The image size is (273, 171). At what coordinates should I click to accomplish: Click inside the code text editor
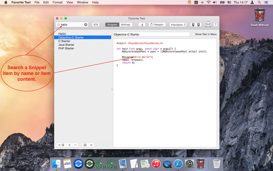[x=165, y=93]
